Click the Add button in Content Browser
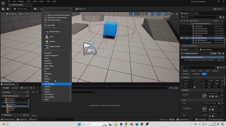The height and width of the screenshot is (127, 226). point(6,88)
